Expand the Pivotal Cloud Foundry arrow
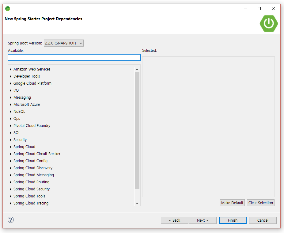284x233 pixels. (10, 126)
